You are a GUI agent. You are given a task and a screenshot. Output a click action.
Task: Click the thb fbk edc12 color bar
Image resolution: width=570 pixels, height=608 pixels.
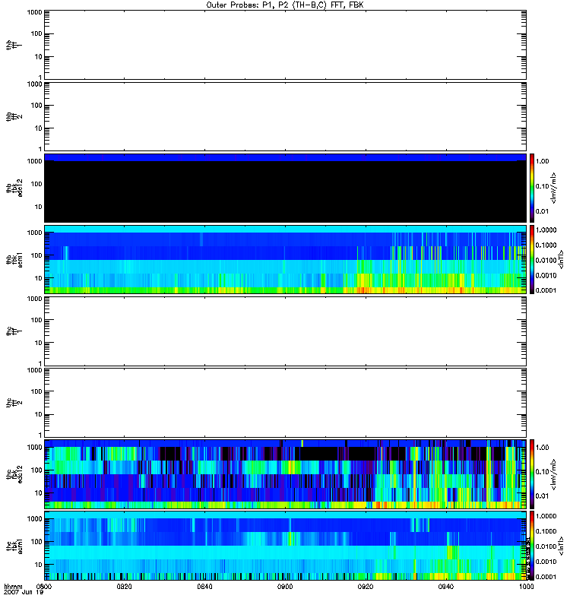531,188
